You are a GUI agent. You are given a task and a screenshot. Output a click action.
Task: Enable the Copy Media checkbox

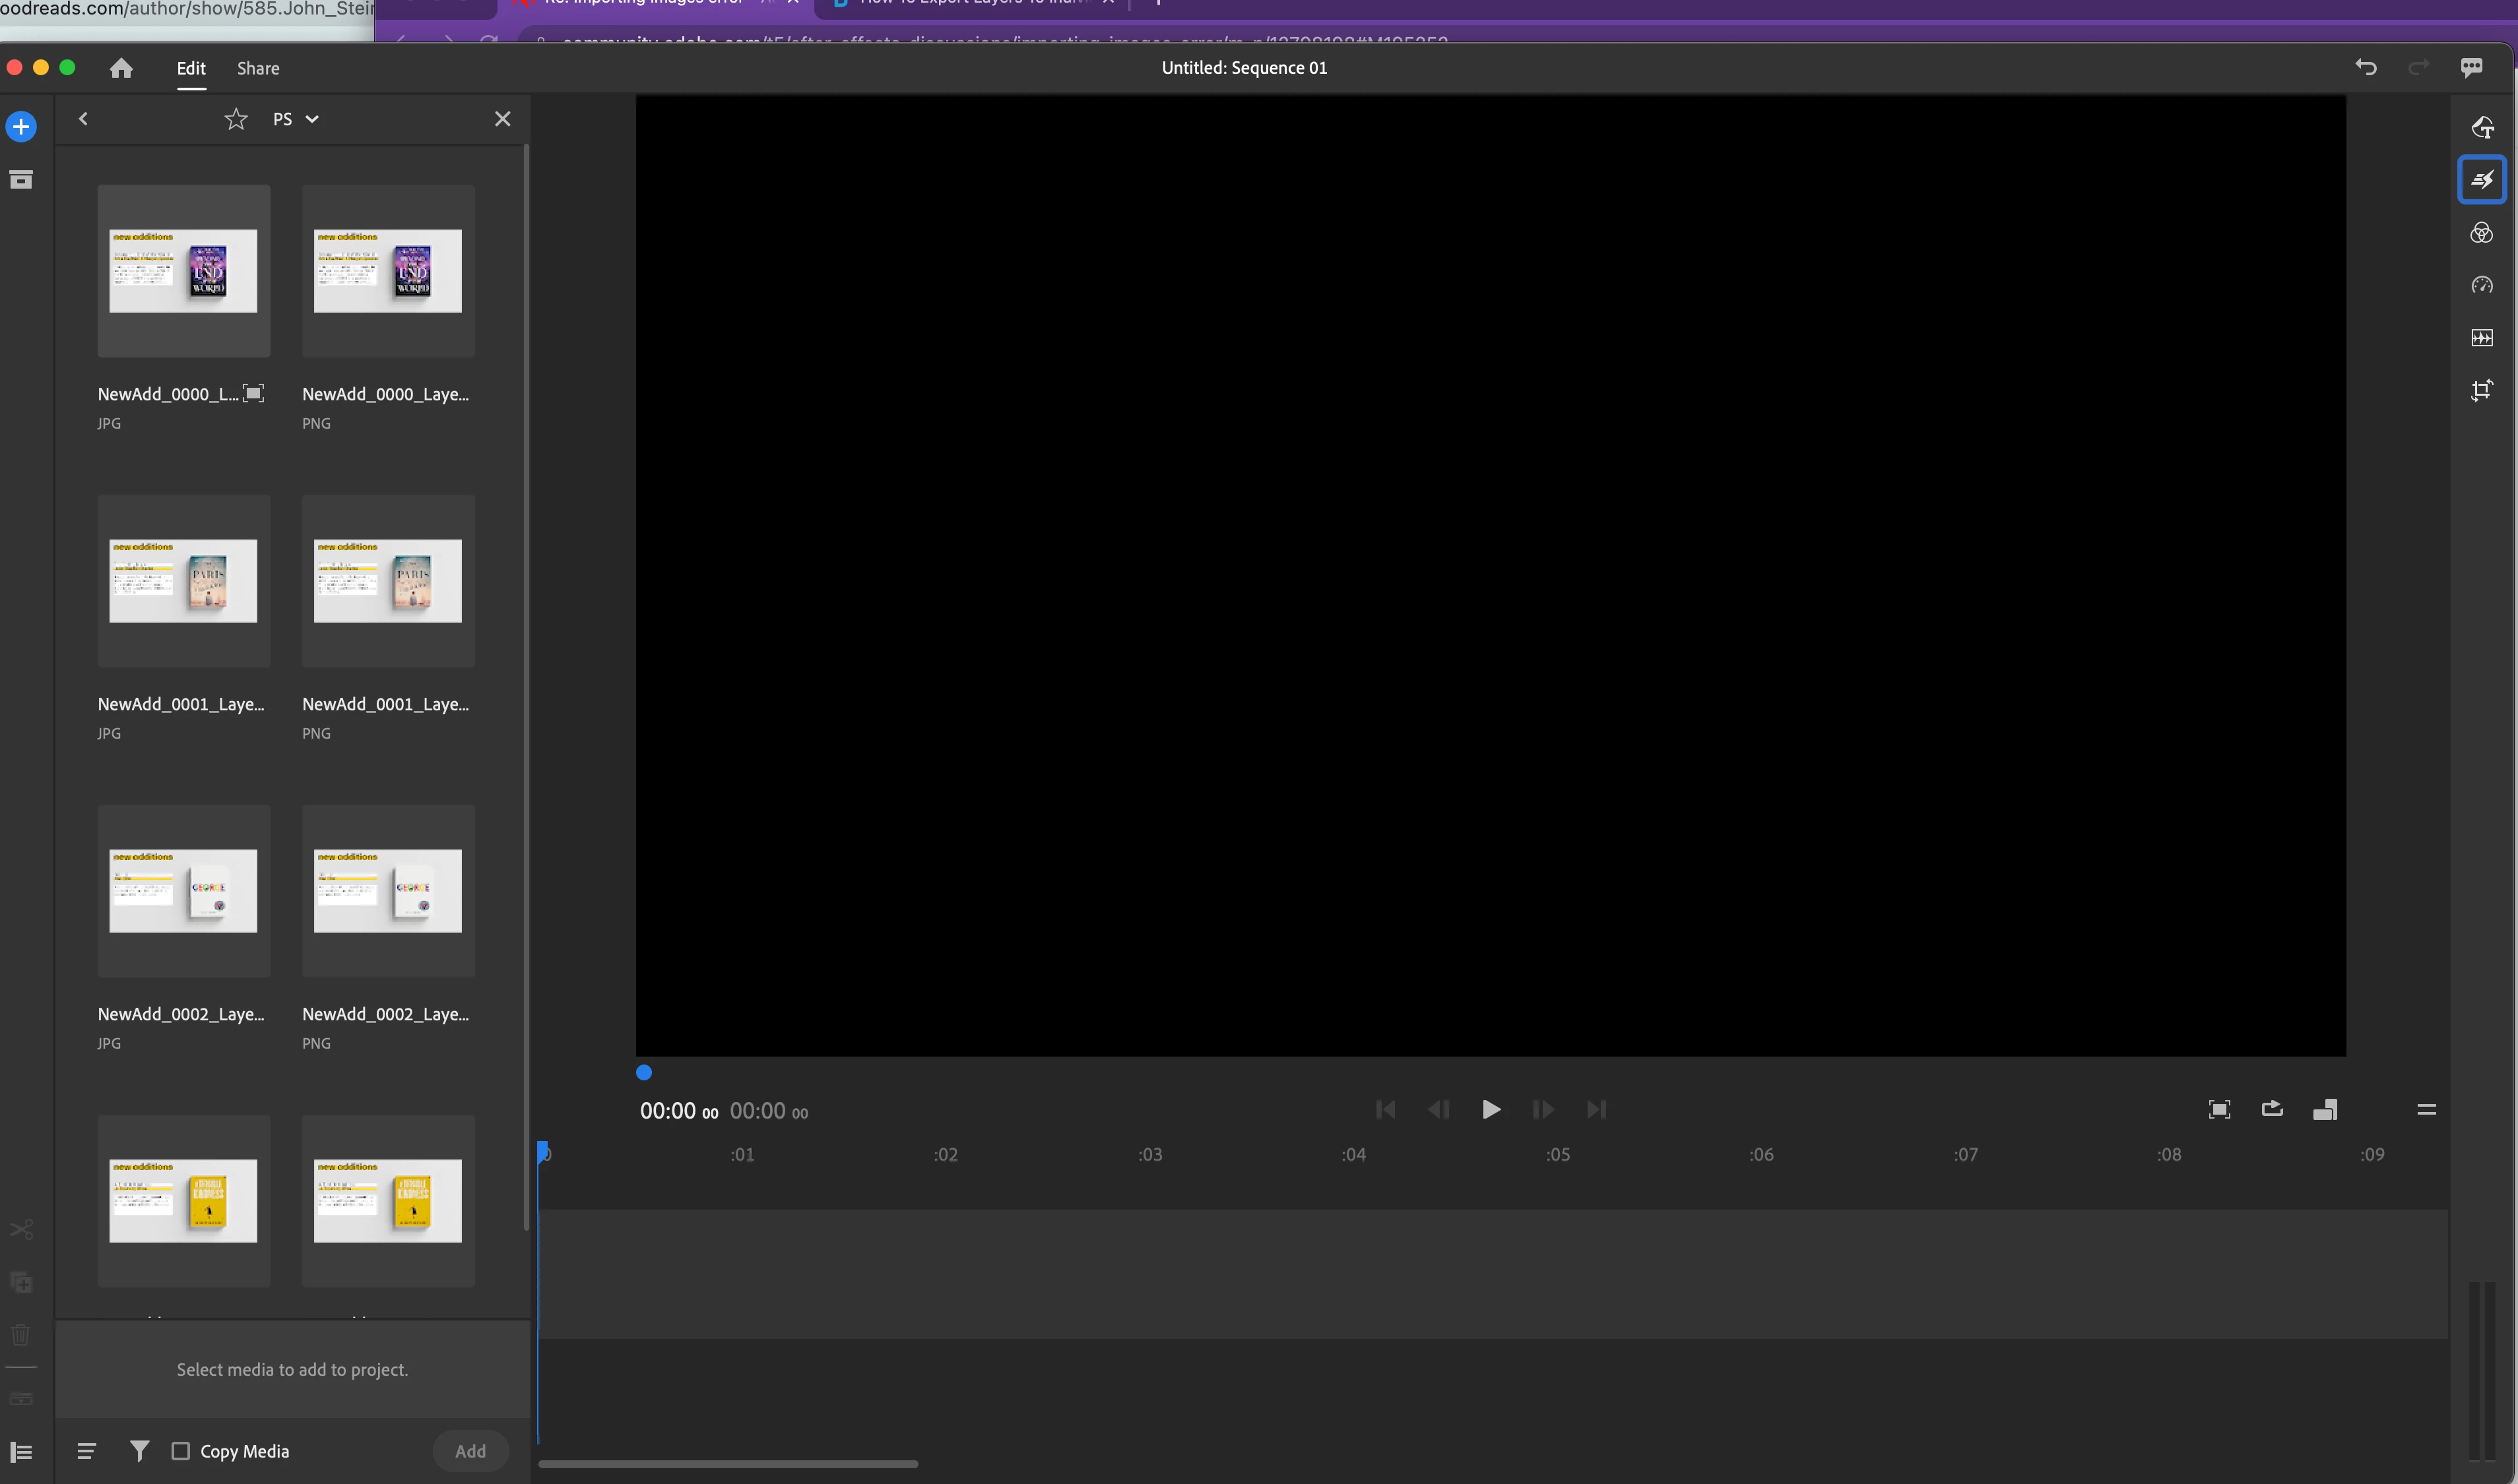coord(181,1450)
